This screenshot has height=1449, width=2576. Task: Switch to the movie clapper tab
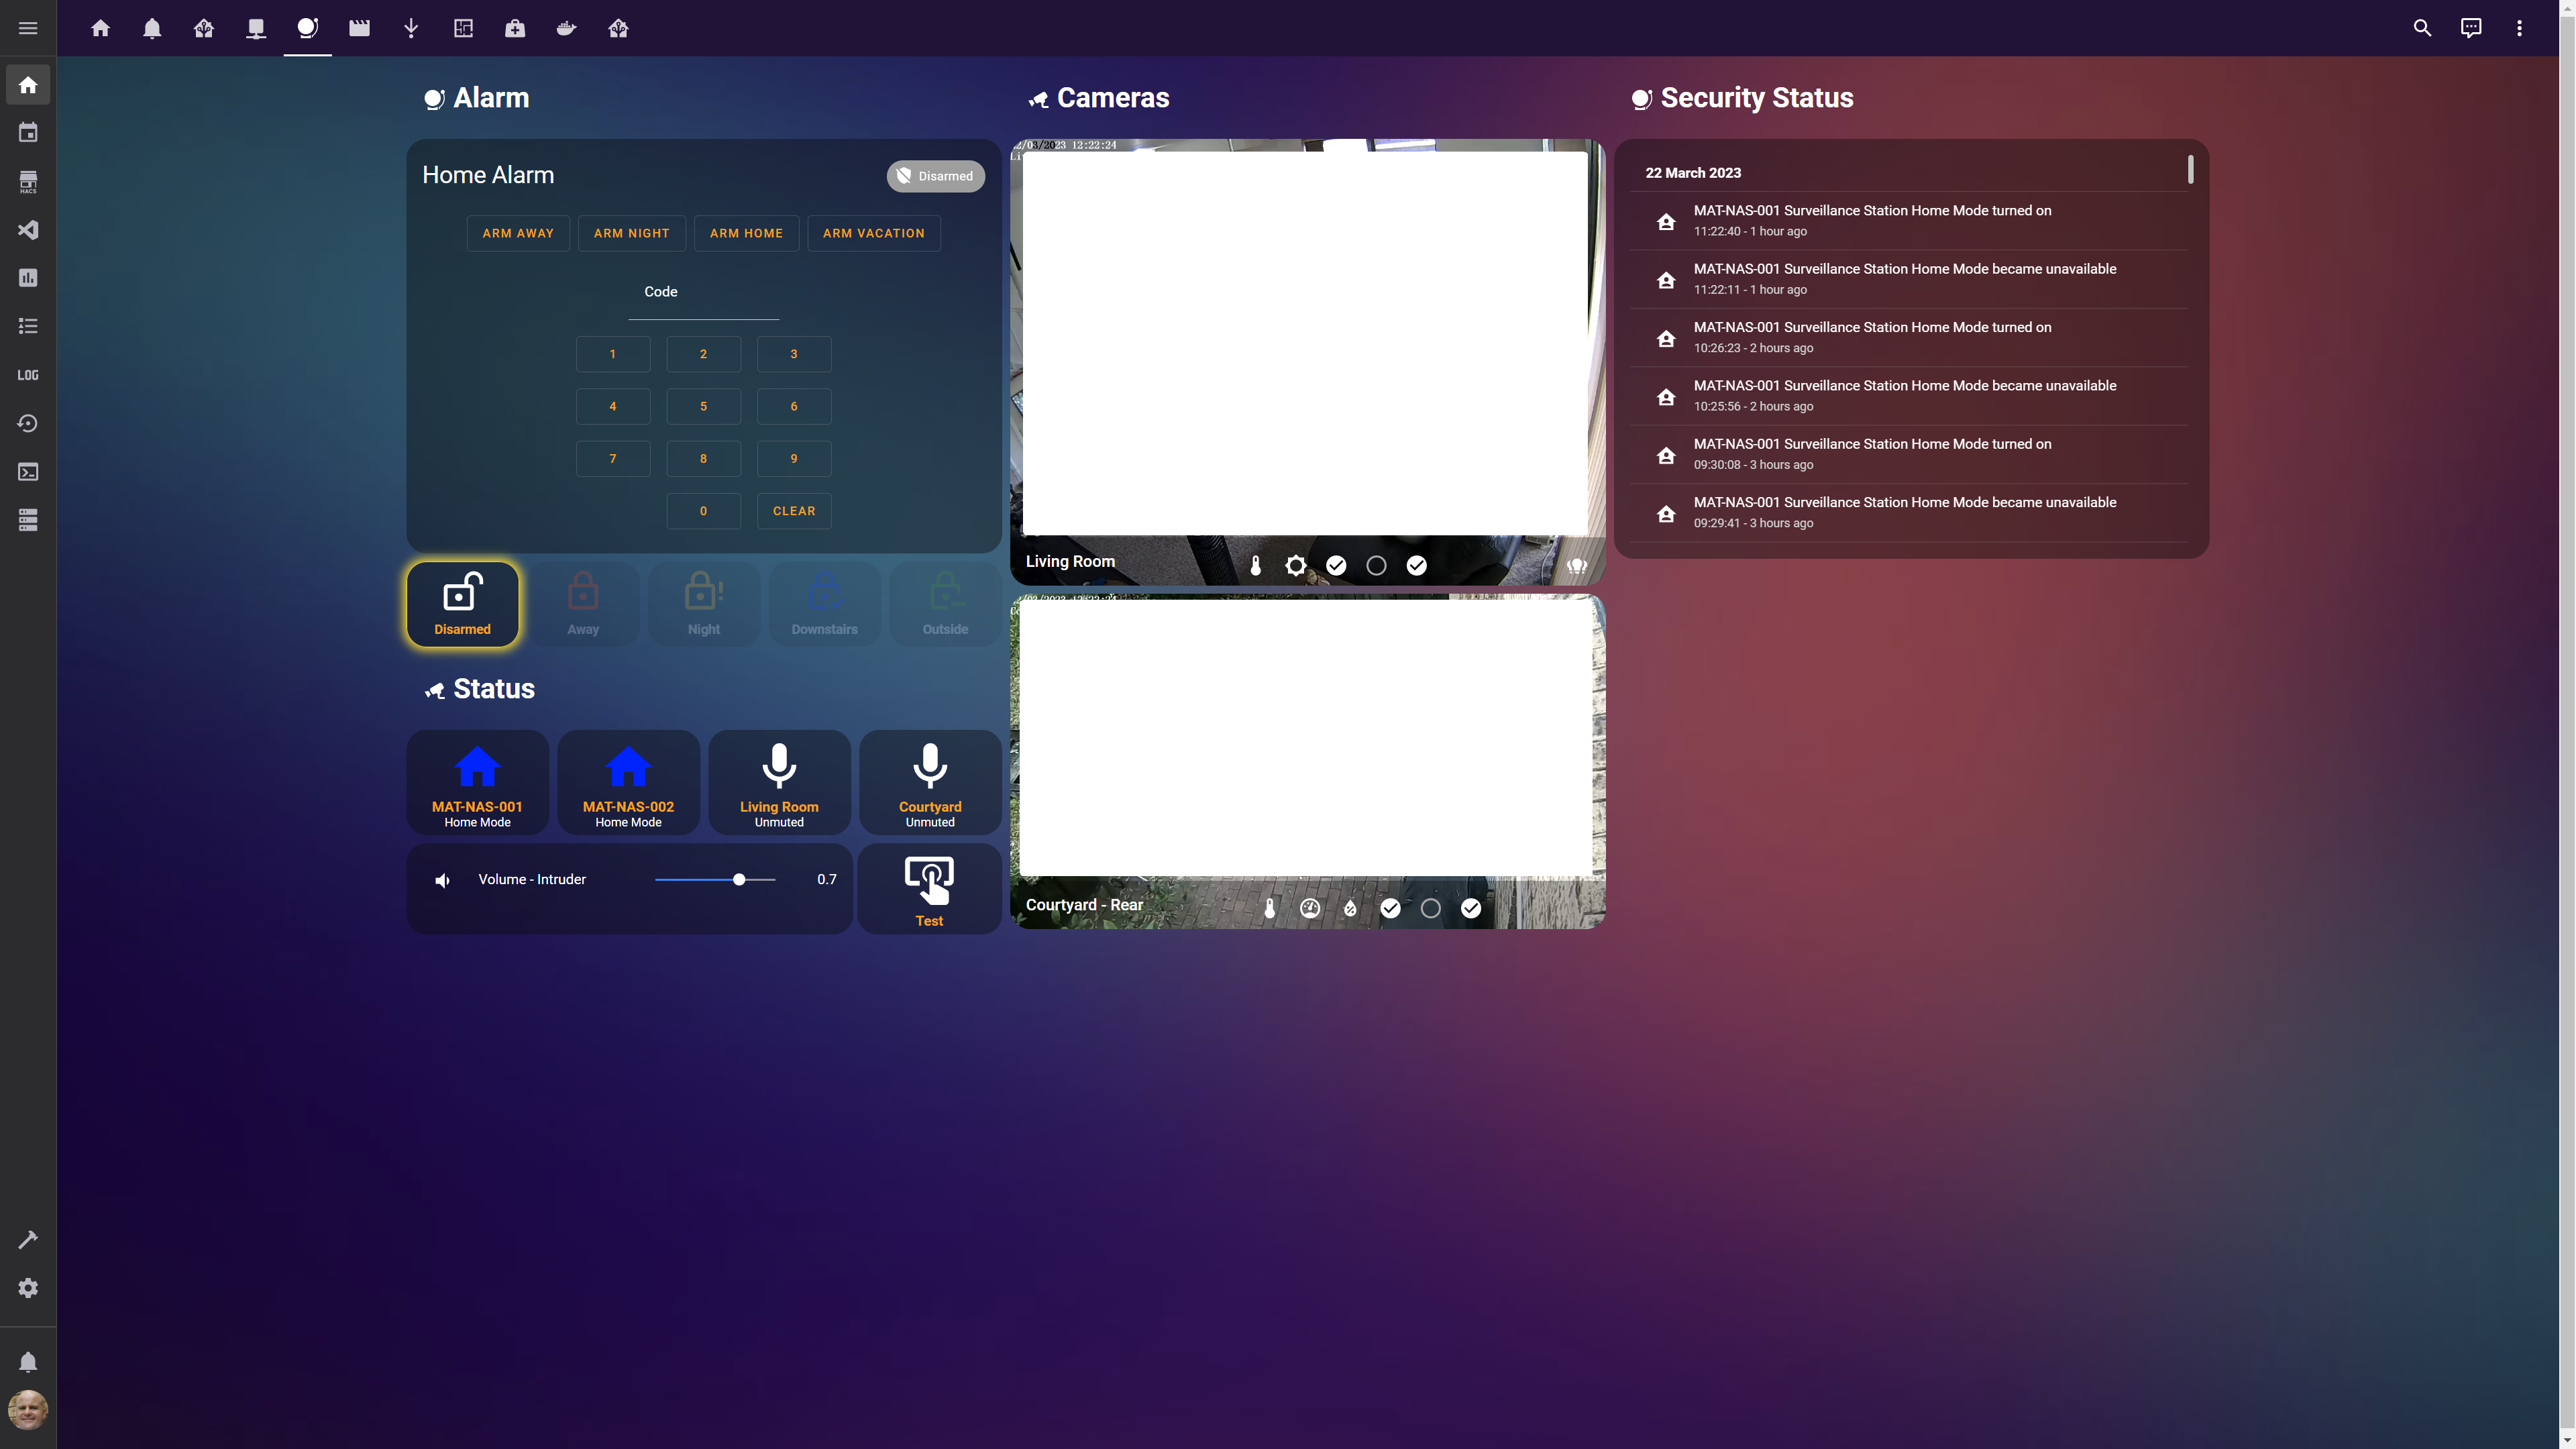pos(359,28)
